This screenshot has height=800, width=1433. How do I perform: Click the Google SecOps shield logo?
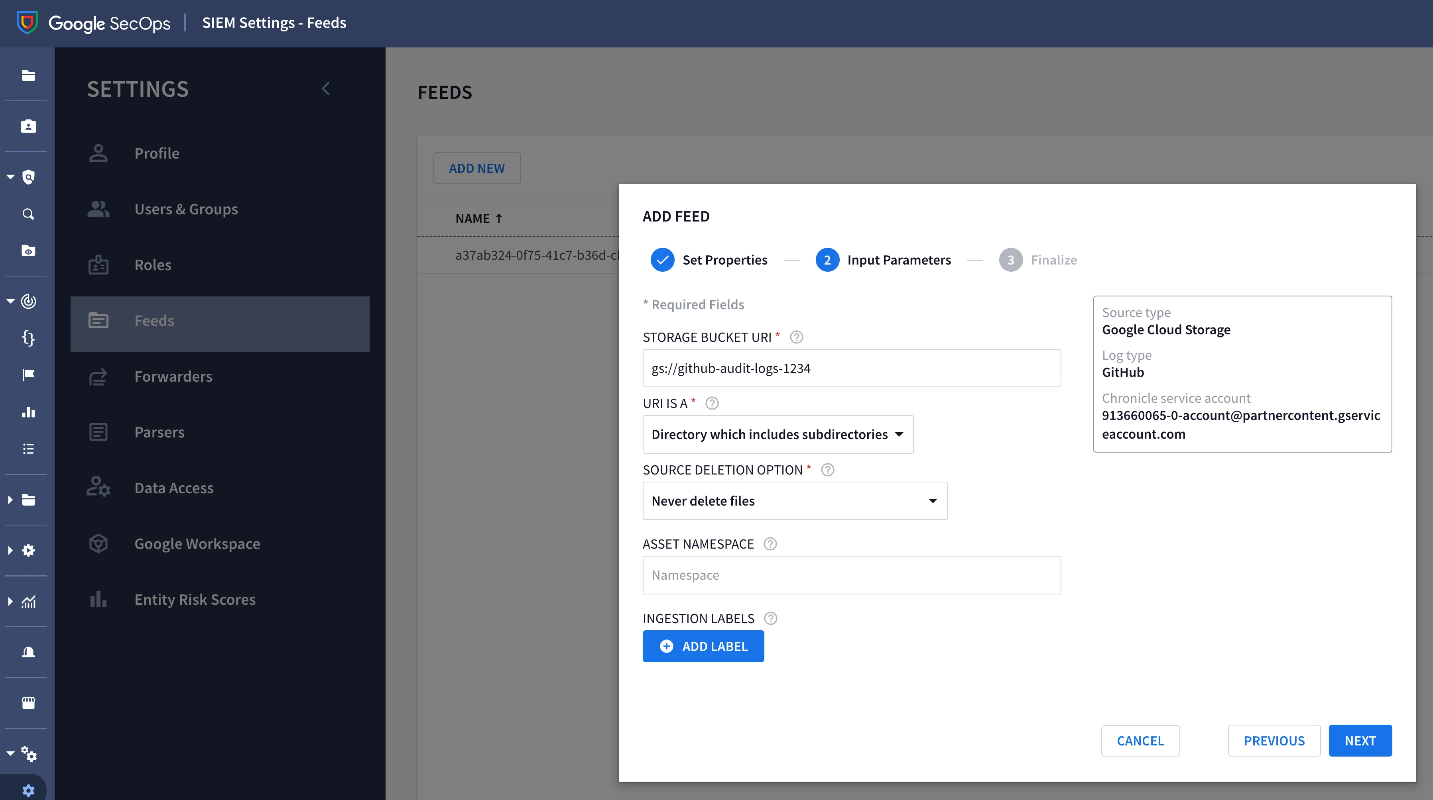tap(27, 23)
